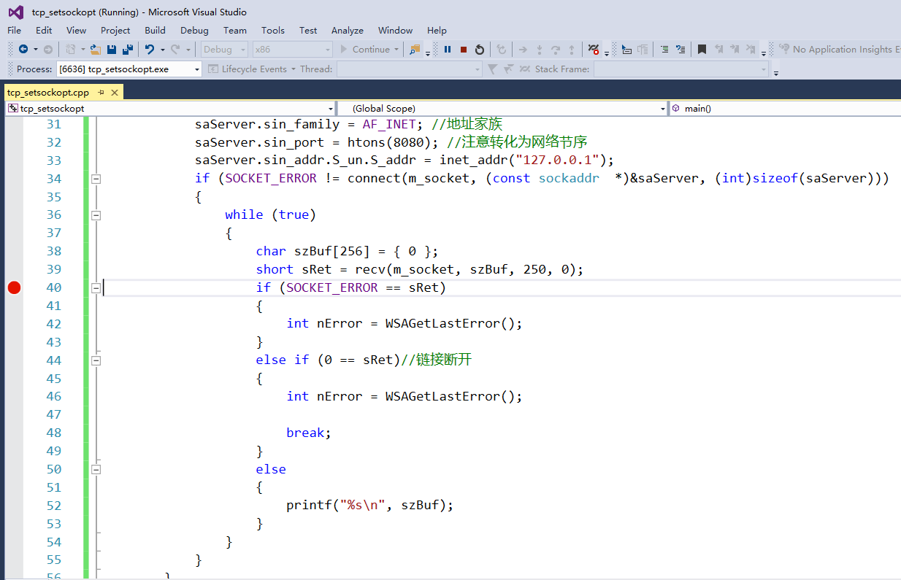
Task: Open the Thread dropdown
Action: pyautogui.click(x=409, y=69)
